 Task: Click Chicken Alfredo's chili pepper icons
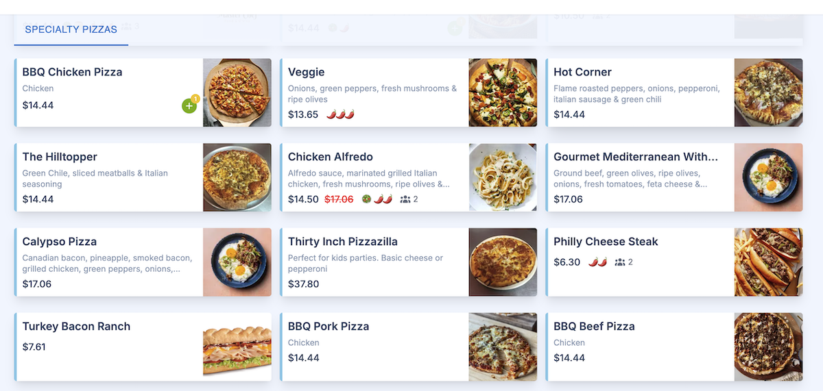(x=383, y=199)
